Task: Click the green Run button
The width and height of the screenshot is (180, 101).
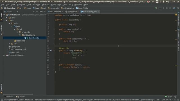Action: pos(164,8)
